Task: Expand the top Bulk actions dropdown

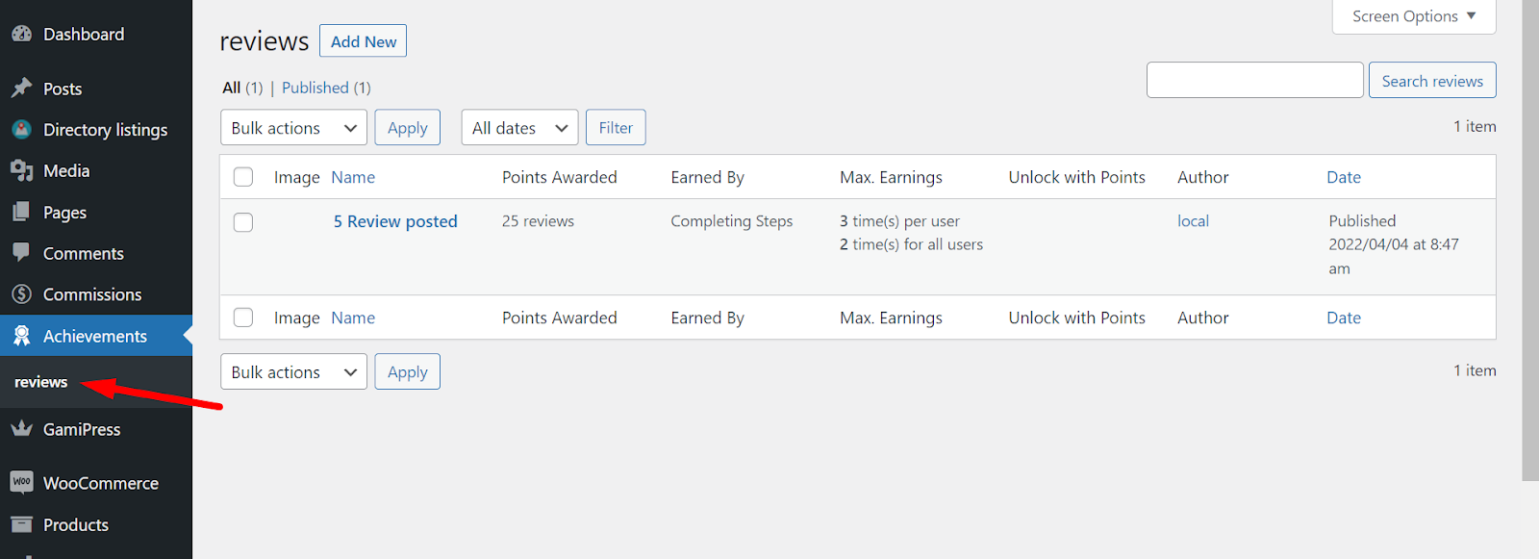Action: [x=293, y=128]
